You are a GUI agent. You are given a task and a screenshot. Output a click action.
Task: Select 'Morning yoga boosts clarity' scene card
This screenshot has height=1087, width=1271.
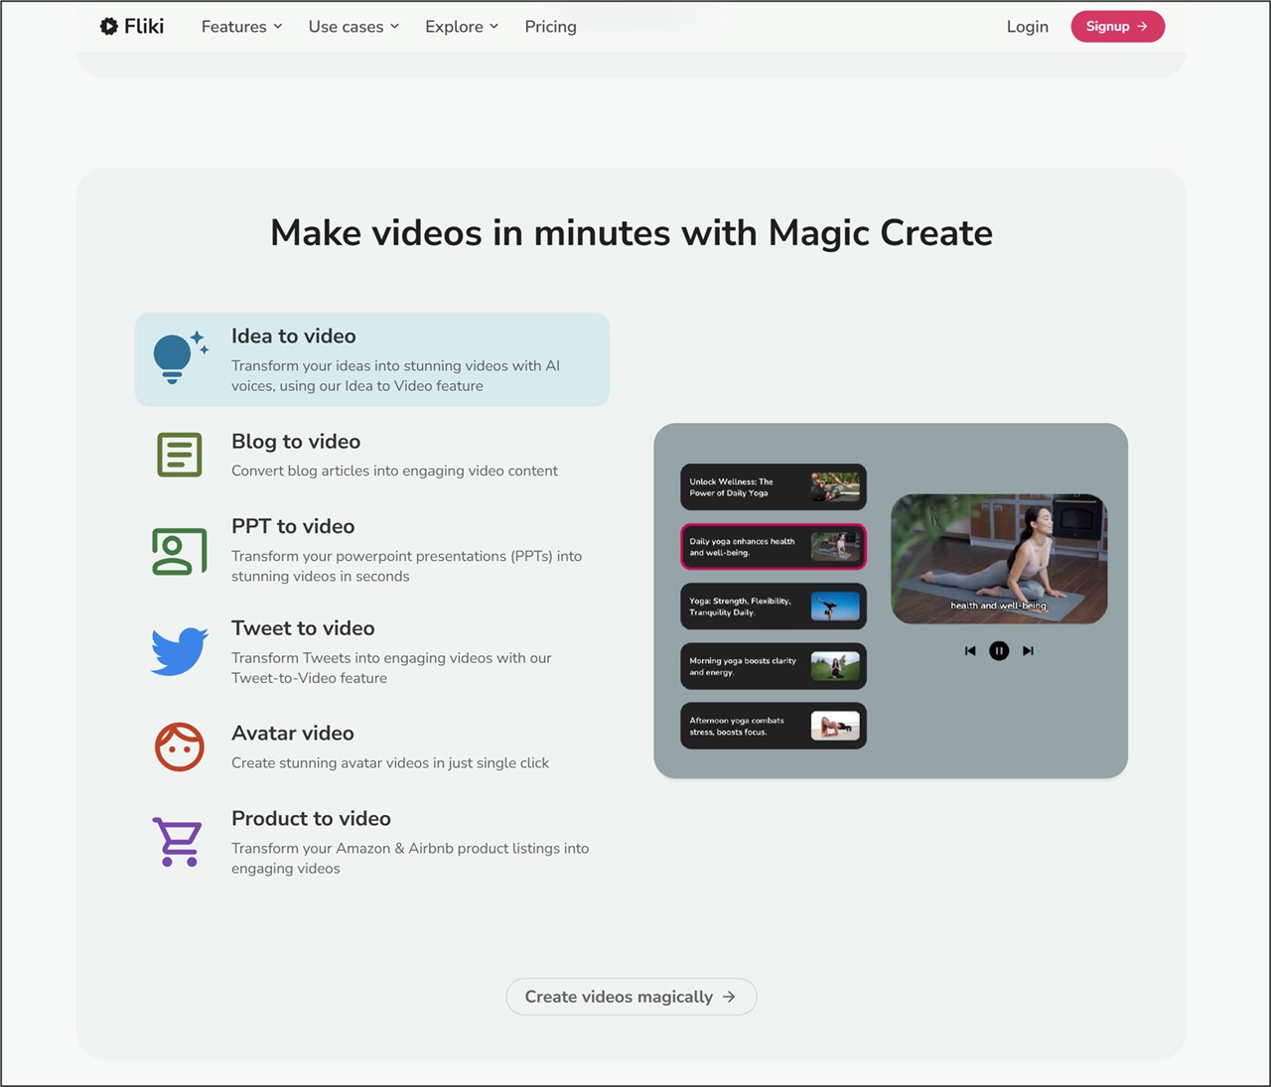774,666
